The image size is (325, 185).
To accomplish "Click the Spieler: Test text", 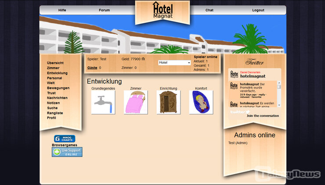I will coord(97,59).
